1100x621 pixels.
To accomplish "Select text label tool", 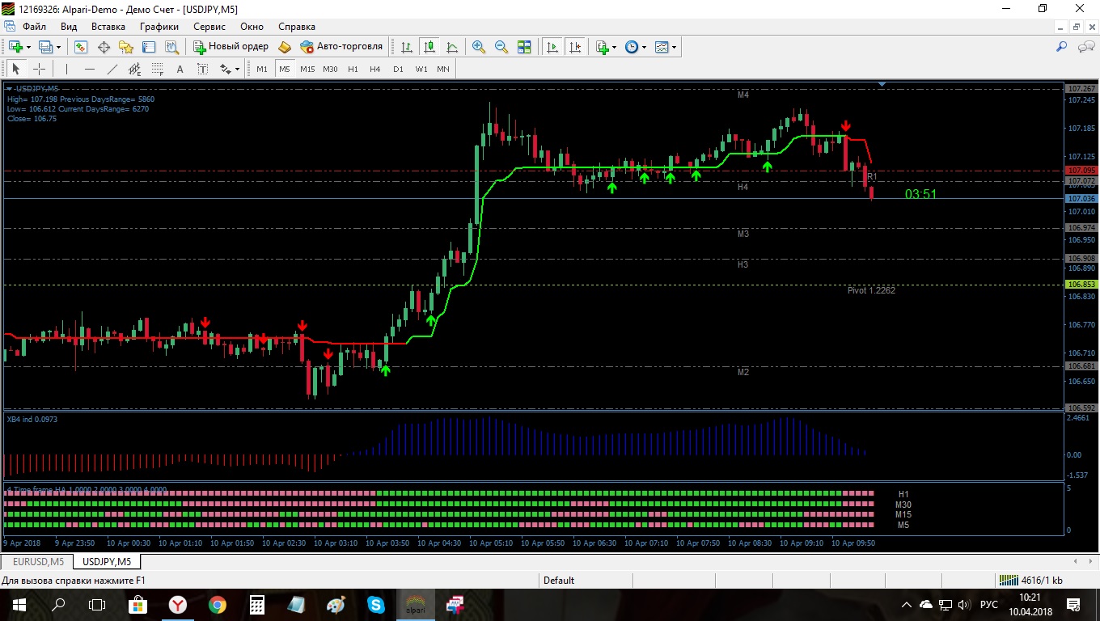I will tap(202, 69).
